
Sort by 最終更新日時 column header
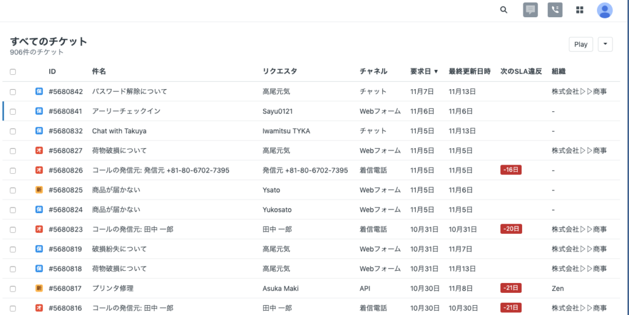pyautogui.click(x=469, y=71)
